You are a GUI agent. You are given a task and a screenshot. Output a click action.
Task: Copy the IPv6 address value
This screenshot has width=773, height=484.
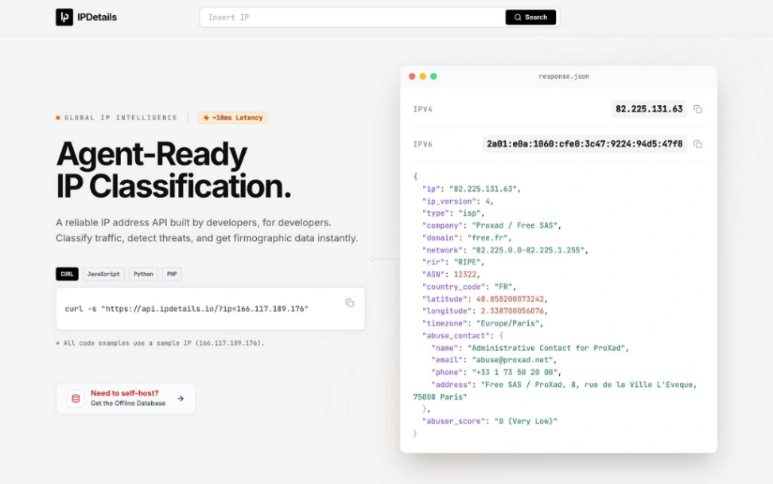click(697, 144)
